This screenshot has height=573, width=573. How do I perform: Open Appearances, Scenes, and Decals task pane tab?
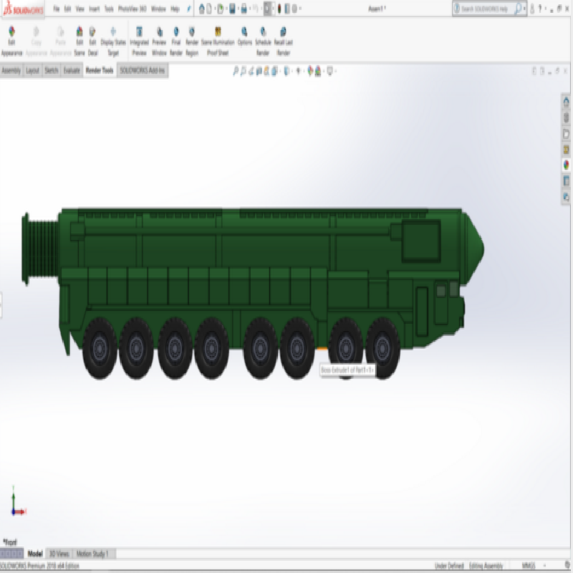pos(567,165)
